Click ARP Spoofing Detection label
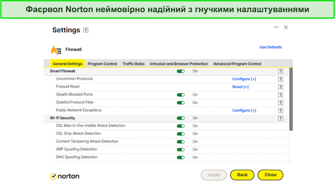The width and height of the screenshot is (335, 186). tap(76, 149)
